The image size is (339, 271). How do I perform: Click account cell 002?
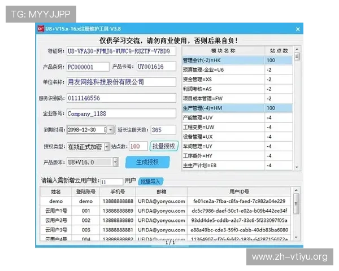tap(86, 220)
